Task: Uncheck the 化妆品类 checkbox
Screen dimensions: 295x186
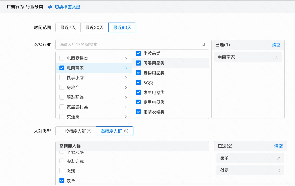Action: pyautogui.click(x=138, y=53)
